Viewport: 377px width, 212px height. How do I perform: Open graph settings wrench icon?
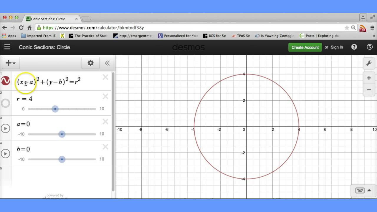pos(369,63)
